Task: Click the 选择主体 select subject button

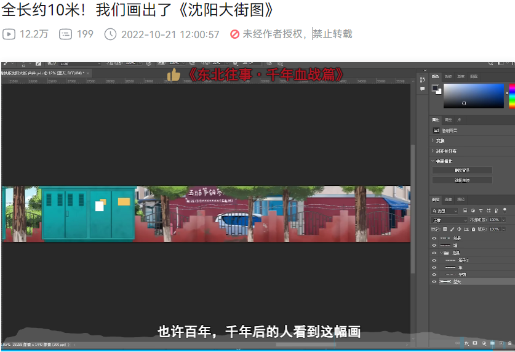Action: point(462,180)
